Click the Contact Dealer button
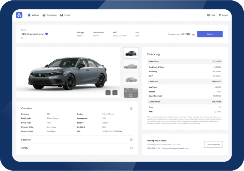 coord(213,144)
